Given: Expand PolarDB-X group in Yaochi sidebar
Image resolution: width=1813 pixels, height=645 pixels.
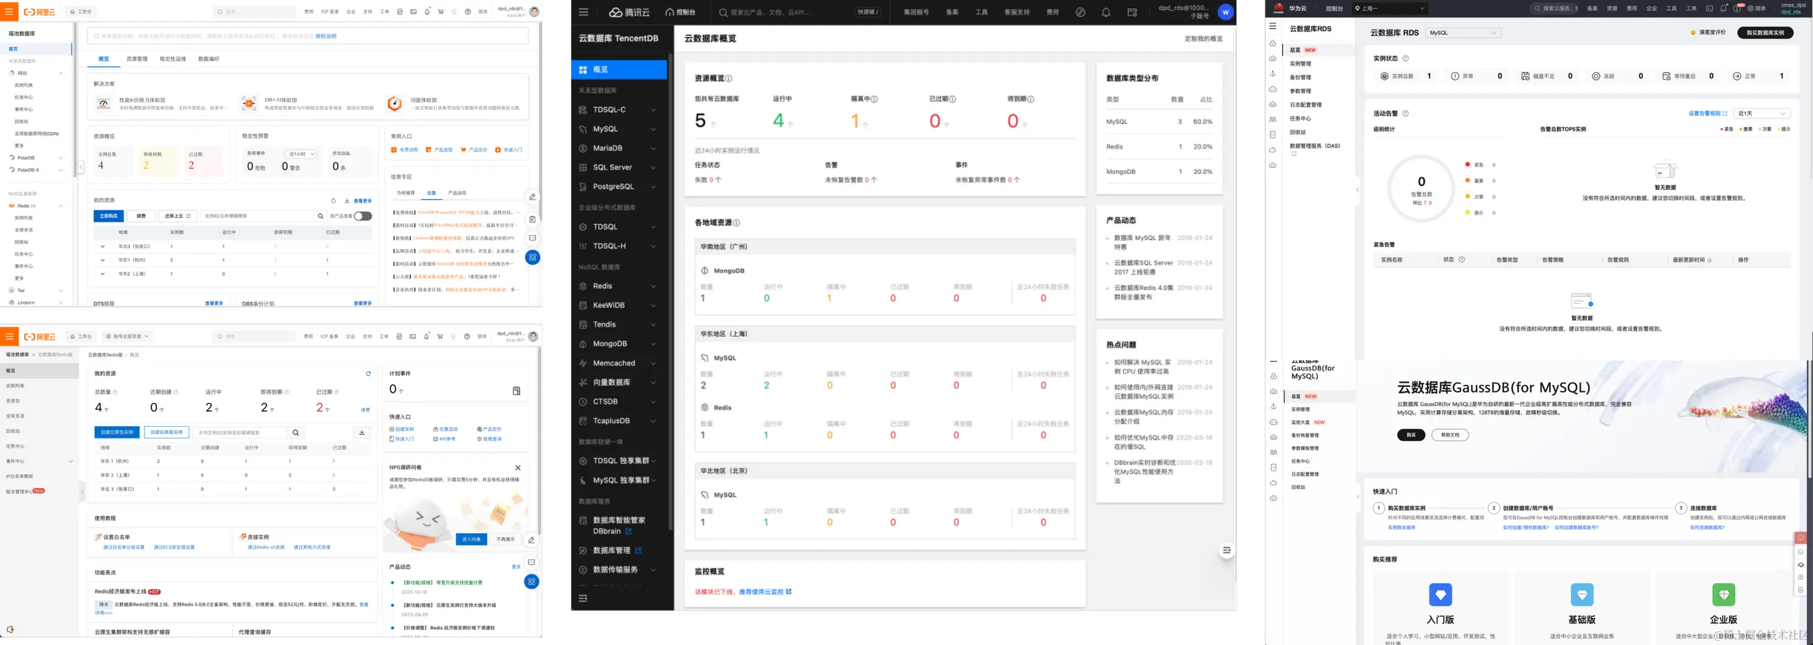Looking at the screenshot, I should click(61, 170).
